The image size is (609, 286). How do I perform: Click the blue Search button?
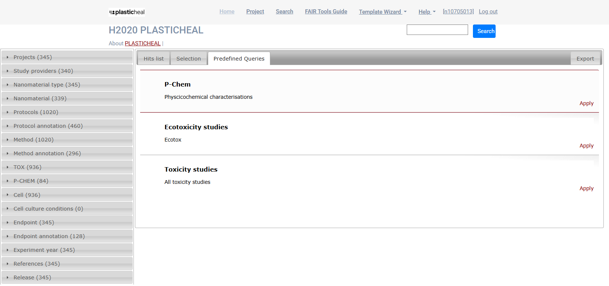pos(484,31)
